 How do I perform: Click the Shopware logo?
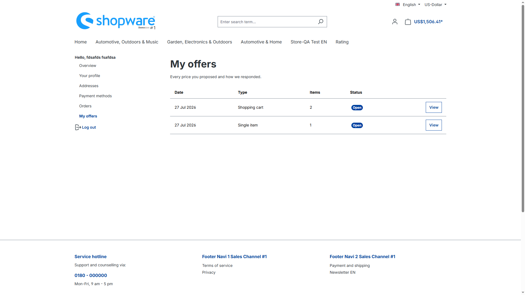[x=116, y=21]
